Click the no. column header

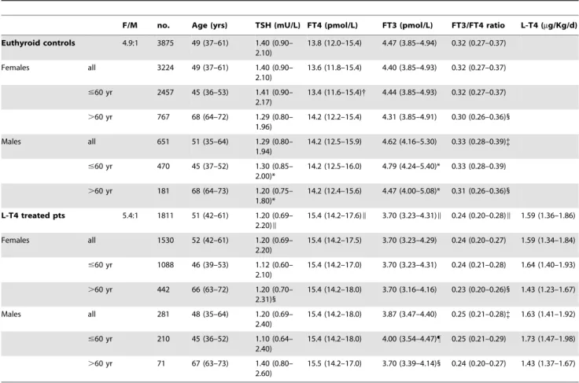164,25
